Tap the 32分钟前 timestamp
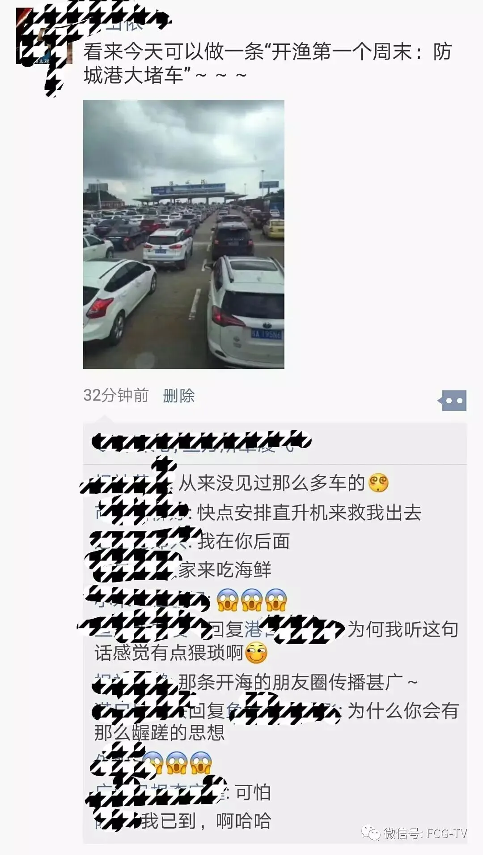The width and height of the screenshot is (483, 855). pyautogui.click(x=116, y=395)
